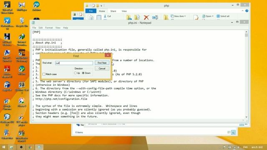Switch to the Share ribbon tab

coord(113,11)
